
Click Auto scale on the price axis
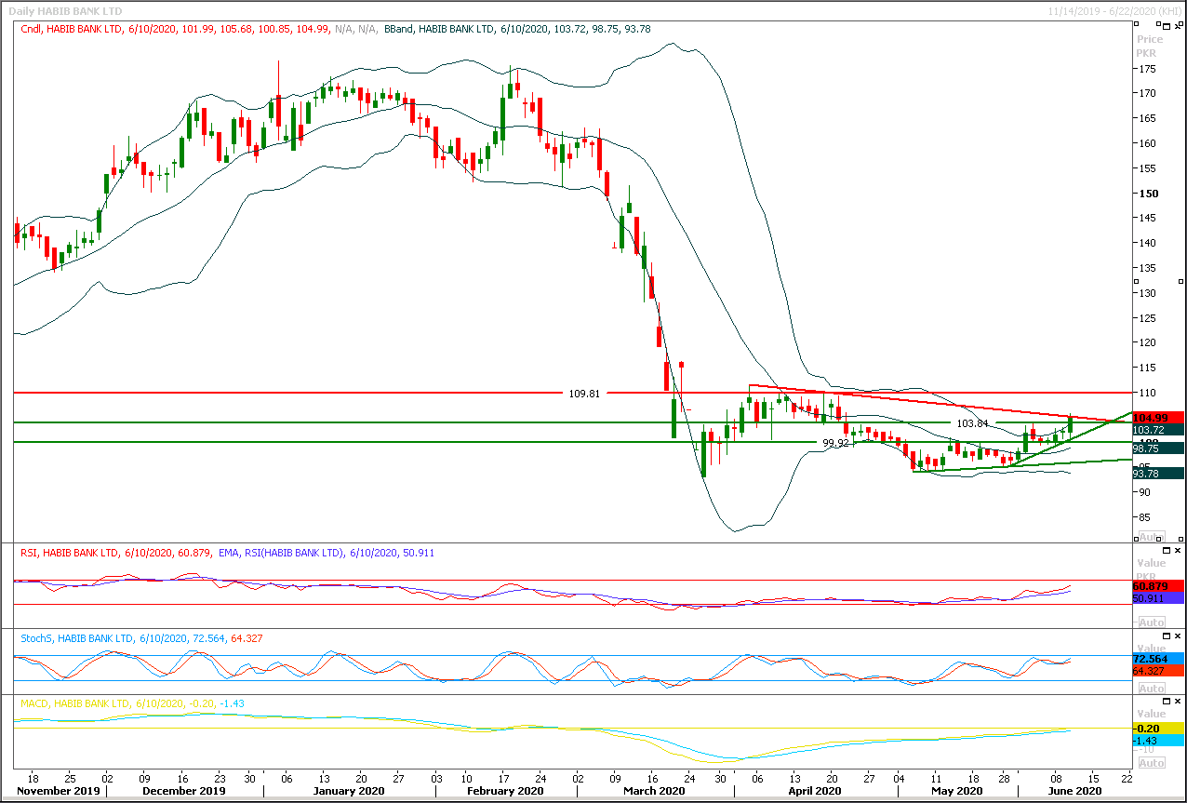tap(1151, 537)
